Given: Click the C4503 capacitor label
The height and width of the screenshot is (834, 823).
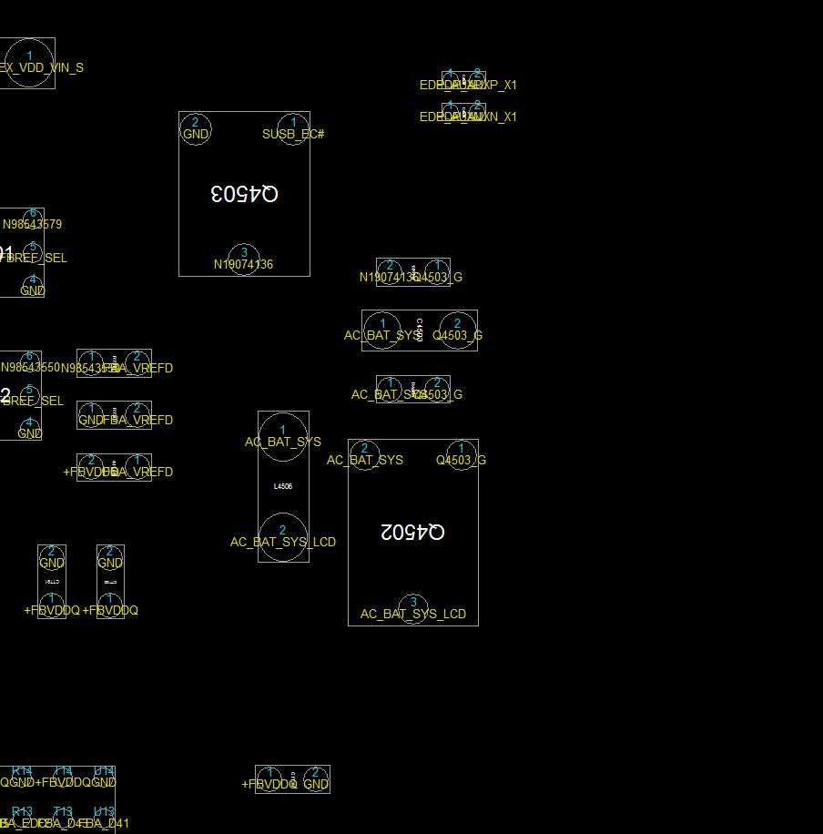Looking at the screenshot, I should coord(419,331).
